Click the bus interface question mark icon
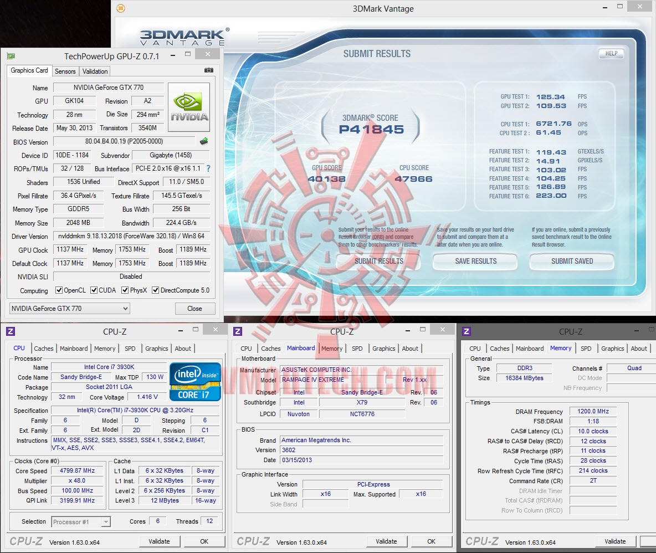This screenshot has height=553, width=656. (x=208, y=168)
